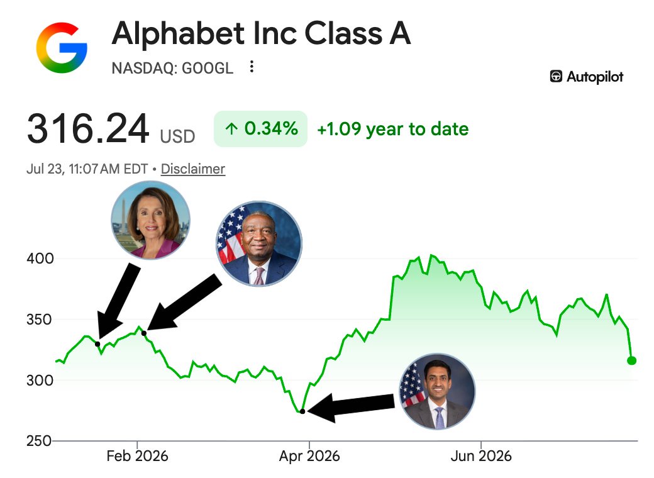Screen dimensions: 654x478
Task: Click the black marker dot at April low
Action: click(303, 412)
